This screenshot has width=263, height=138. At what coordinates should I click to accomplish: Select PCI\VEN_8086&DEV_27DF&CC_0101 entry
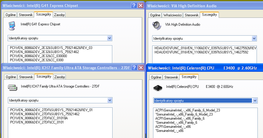point(37,122)
